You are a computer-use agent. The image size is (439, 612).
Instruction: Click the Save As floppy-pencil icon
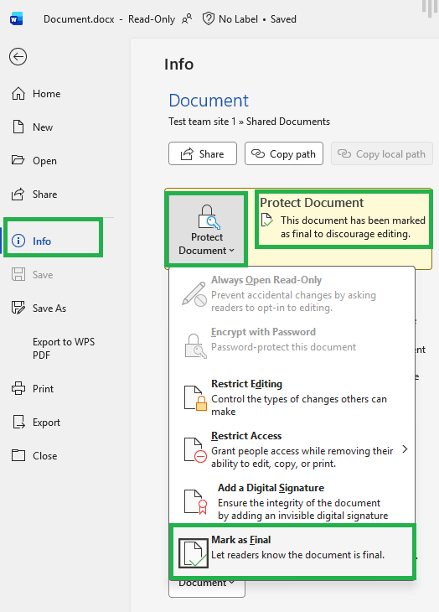pyautogui.click(x=18, y=308)
